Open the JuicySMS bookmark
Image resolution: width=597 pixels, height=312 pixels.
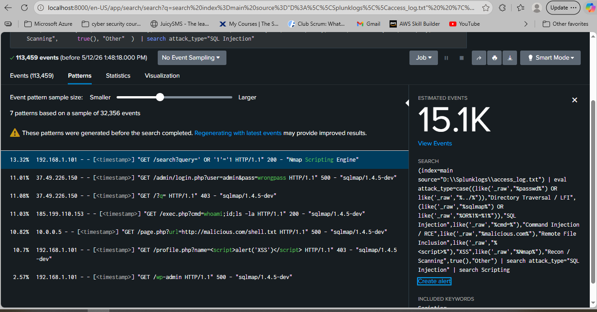(180, 24)
